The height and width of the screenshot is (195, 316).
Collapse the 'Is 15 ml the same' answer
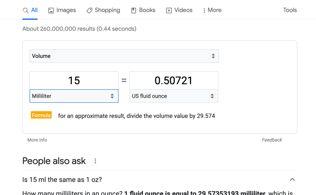(x=292, y=180)
